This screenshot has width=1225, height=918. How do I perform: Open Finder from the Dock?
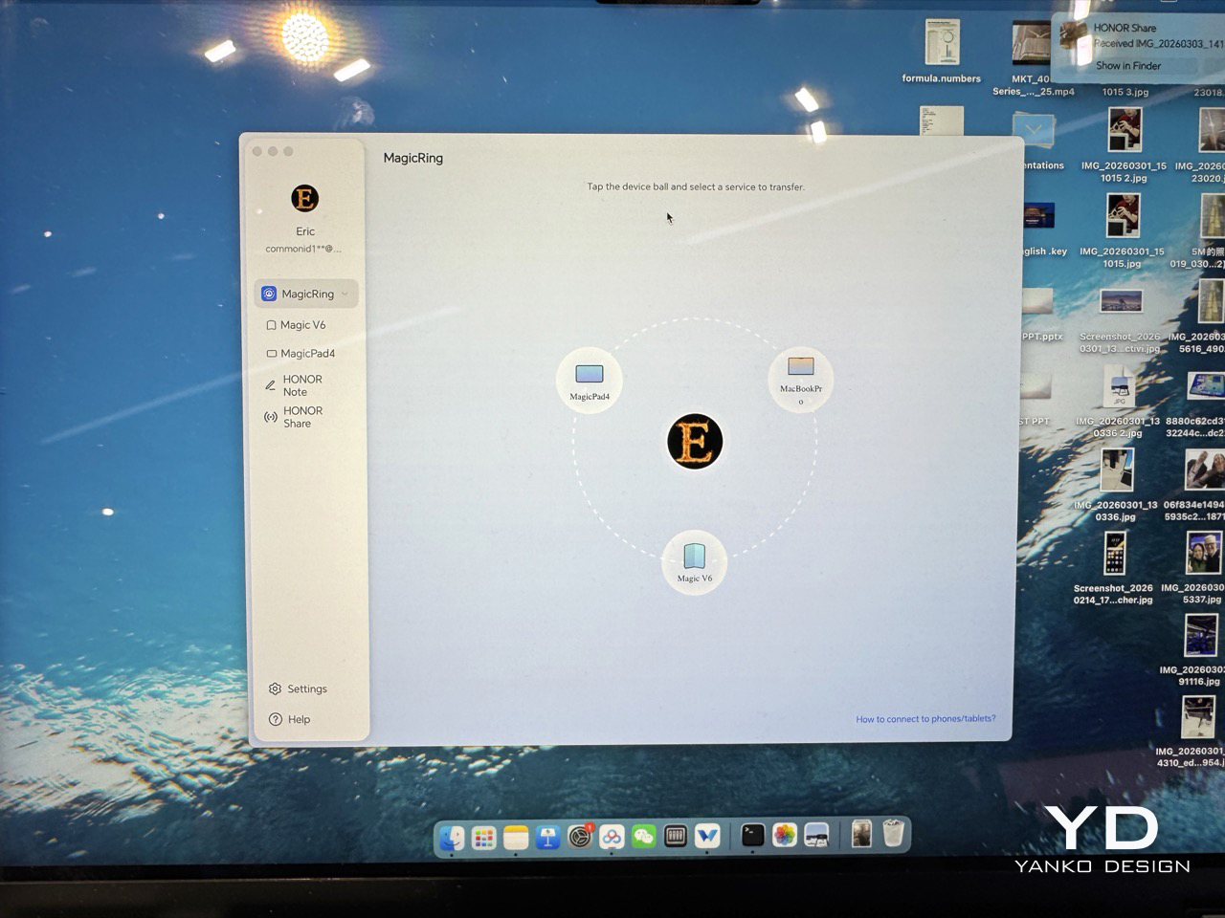coord(452,837)
